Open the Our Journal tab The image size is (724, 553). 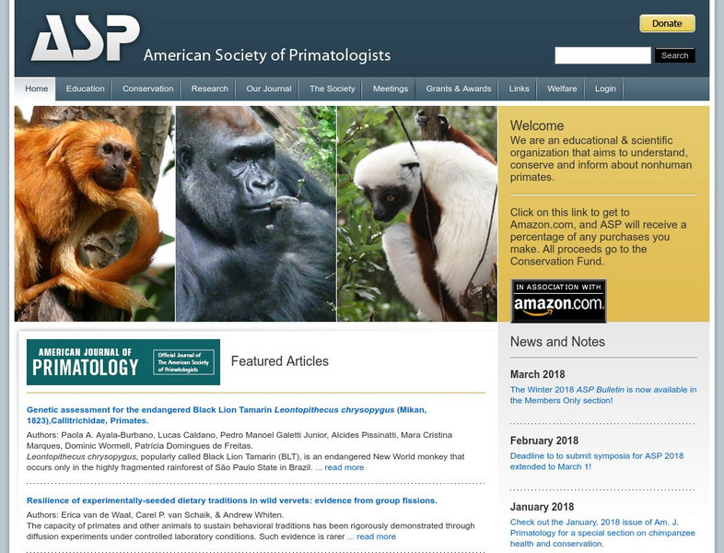tap(269, 88)
